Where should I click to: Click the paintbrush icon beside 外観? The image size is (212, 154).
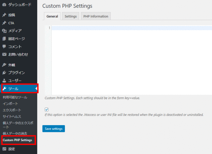coord(4,65)
